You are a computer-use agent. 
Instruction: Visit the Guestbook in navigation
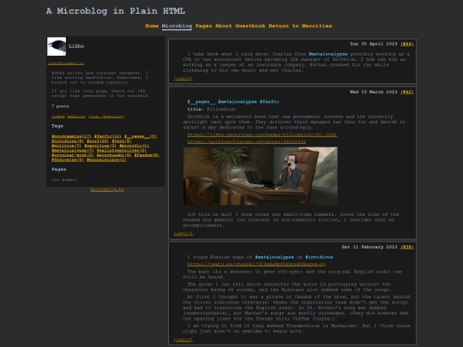click(x=250, y=26)
